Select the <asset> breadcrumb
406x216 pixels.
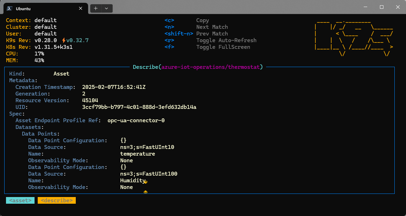click(20, 200)
